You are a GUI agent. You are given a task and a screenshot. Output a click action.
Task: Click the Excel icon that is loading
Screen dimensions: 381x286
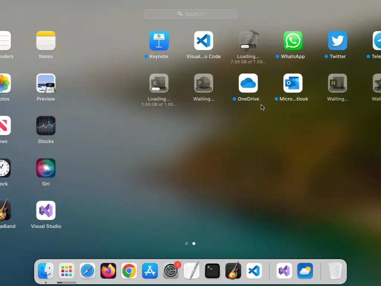coord(159,83)
